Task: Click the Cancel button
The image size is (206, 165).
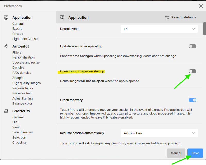Action: coord(176,153)
